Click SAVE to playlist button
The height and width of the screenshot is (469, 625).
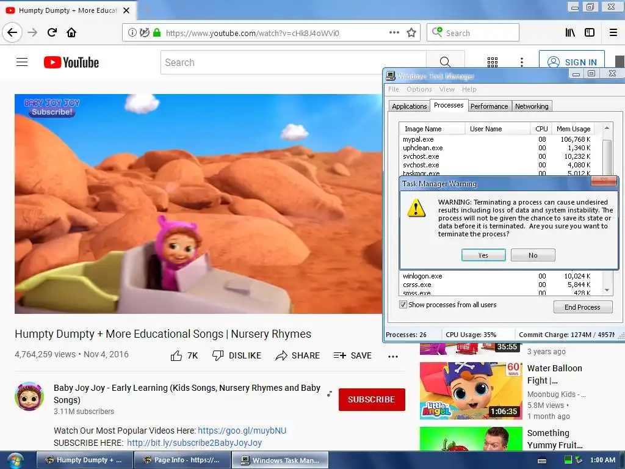point(352,355)
